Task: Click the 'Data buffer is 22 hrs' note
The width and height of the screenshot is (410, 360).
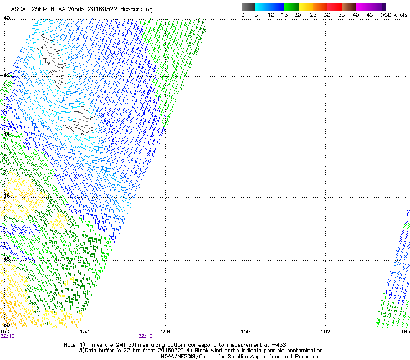Action: click(x=201, y=351)
